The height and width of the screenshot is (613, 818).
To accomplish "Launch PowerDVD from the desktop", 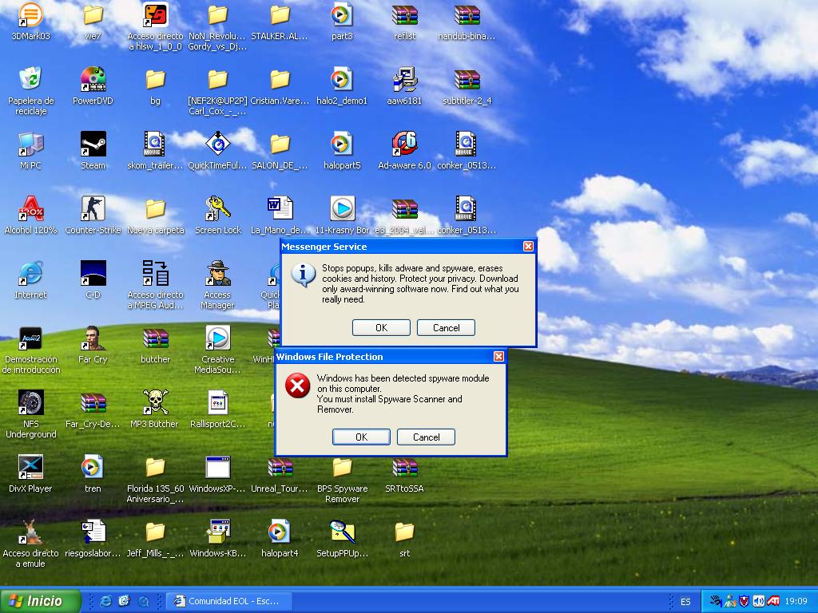I will 93,79.
